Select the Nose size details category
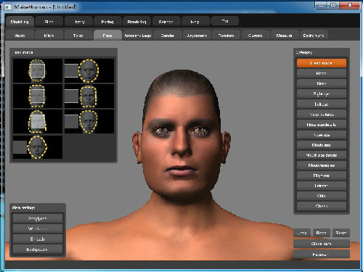The height and width of the screenshot is (272, 363). point(322,125)
